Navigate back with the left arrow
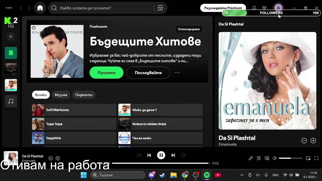Viewport: 322px width, 181px height. coord(21,8)
